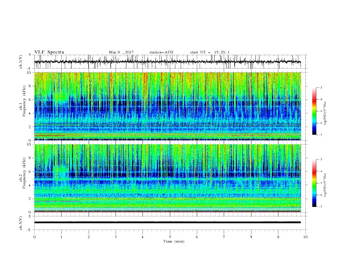
Task: Click time axis tick label "0"
Action: click(x=34, y=237)
